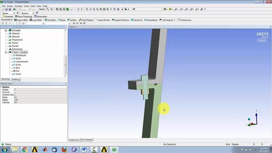Click the Rotate view tool
272x153 pixels.
87,9
